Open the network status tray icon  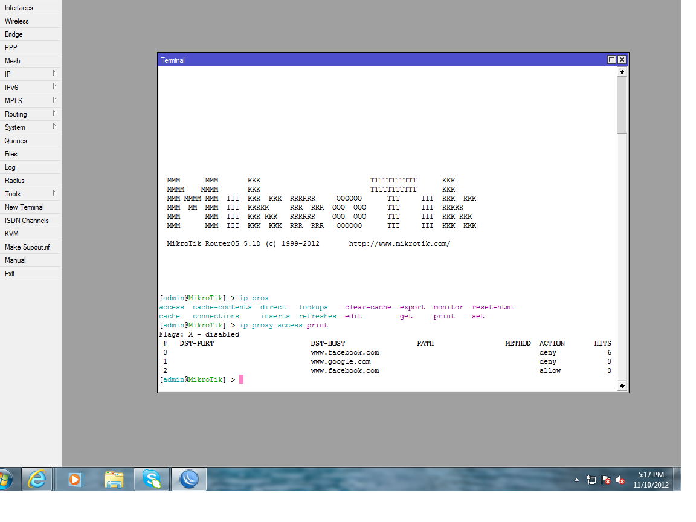click(591, 480)
